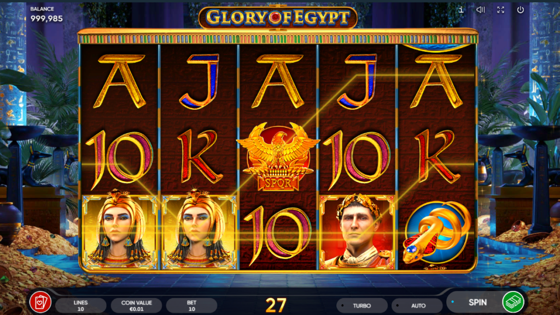560x315 pixels.
Task: Click the Glory of Egypt logo
Action: [278, 17]
